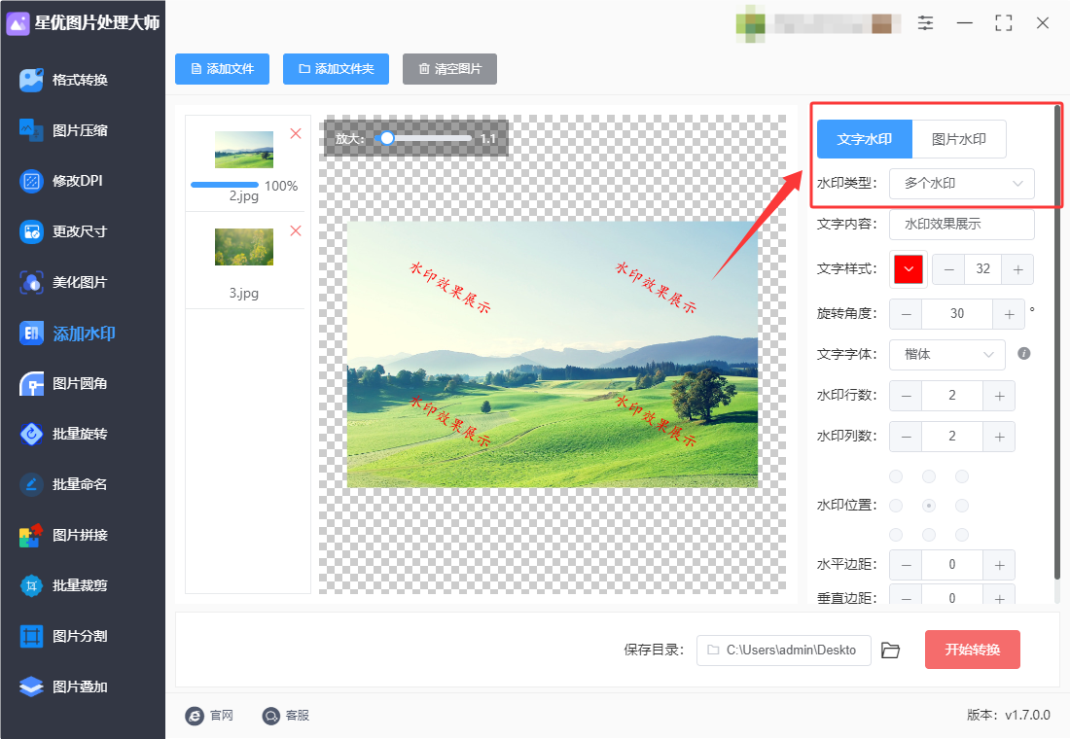
Task: Select bottom-right watermark position radio
Action: [x=962, y=535]
